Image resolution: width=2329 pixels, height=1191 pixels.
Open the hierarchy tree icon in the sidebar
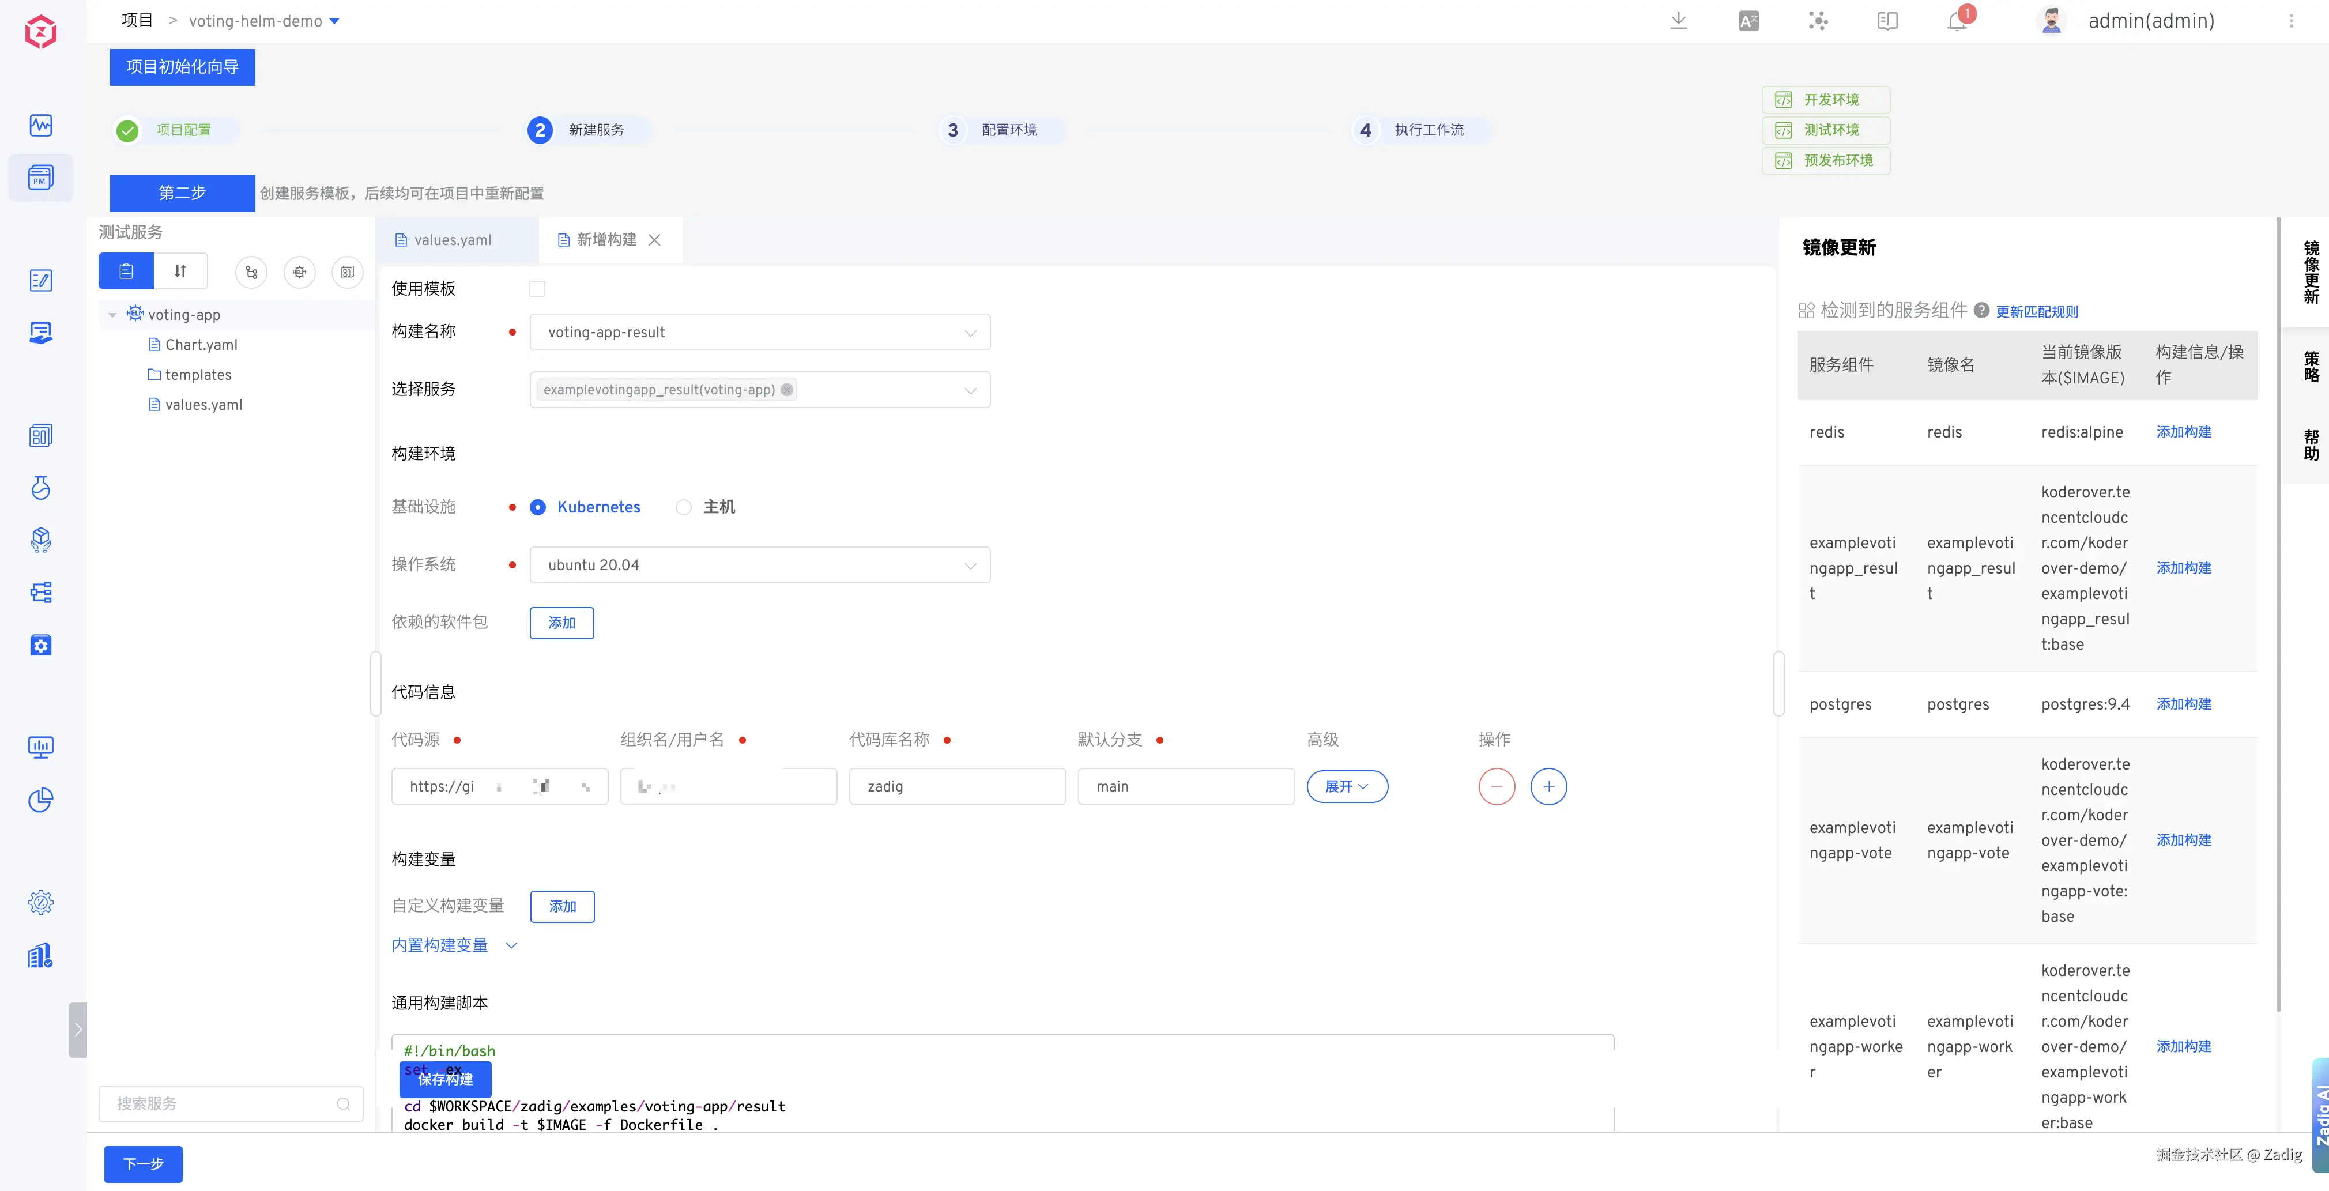pyautogui.click(x=41, y=593)
